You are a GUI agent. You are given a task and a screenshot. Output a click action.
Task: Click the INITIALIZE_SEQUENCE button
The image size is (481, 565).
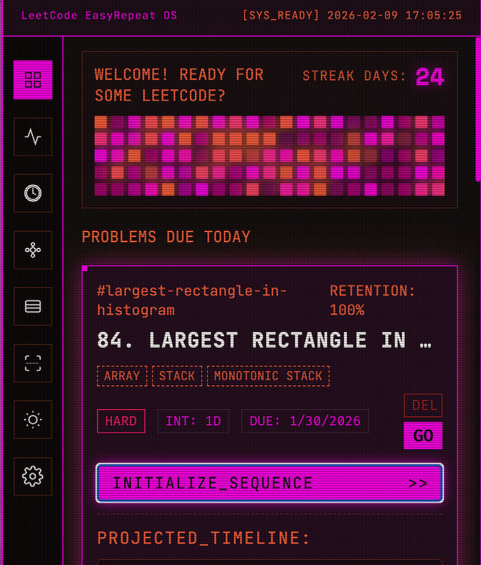[270, 483]
